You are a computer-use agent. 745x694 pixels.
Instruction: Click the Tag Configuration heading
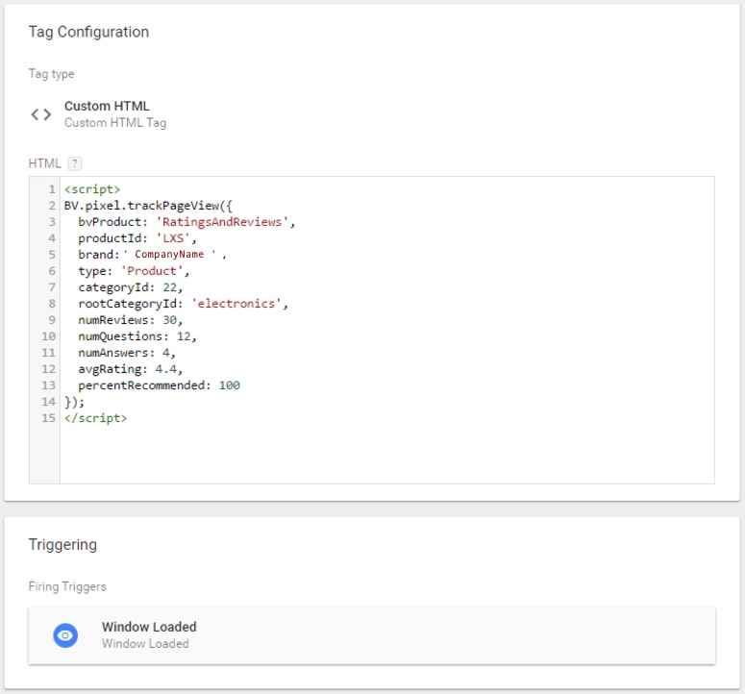click(88, 32)
